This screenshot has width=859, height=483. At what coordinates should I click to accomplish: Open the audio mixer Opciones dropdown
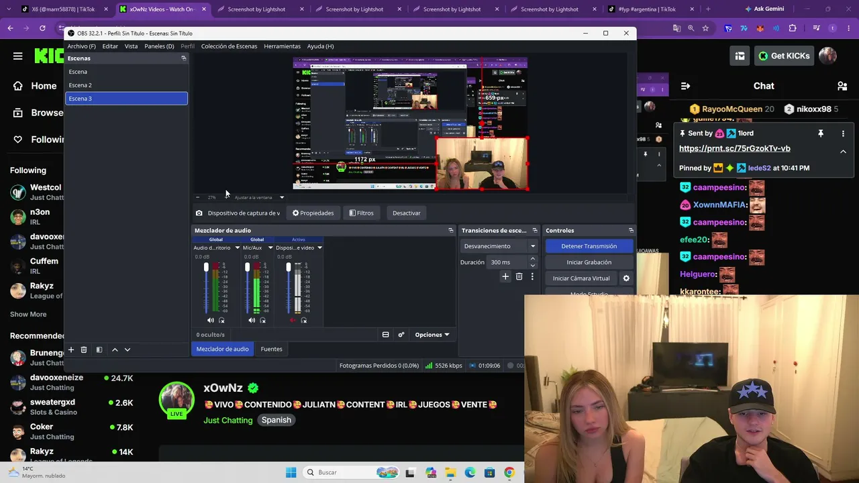432,335
